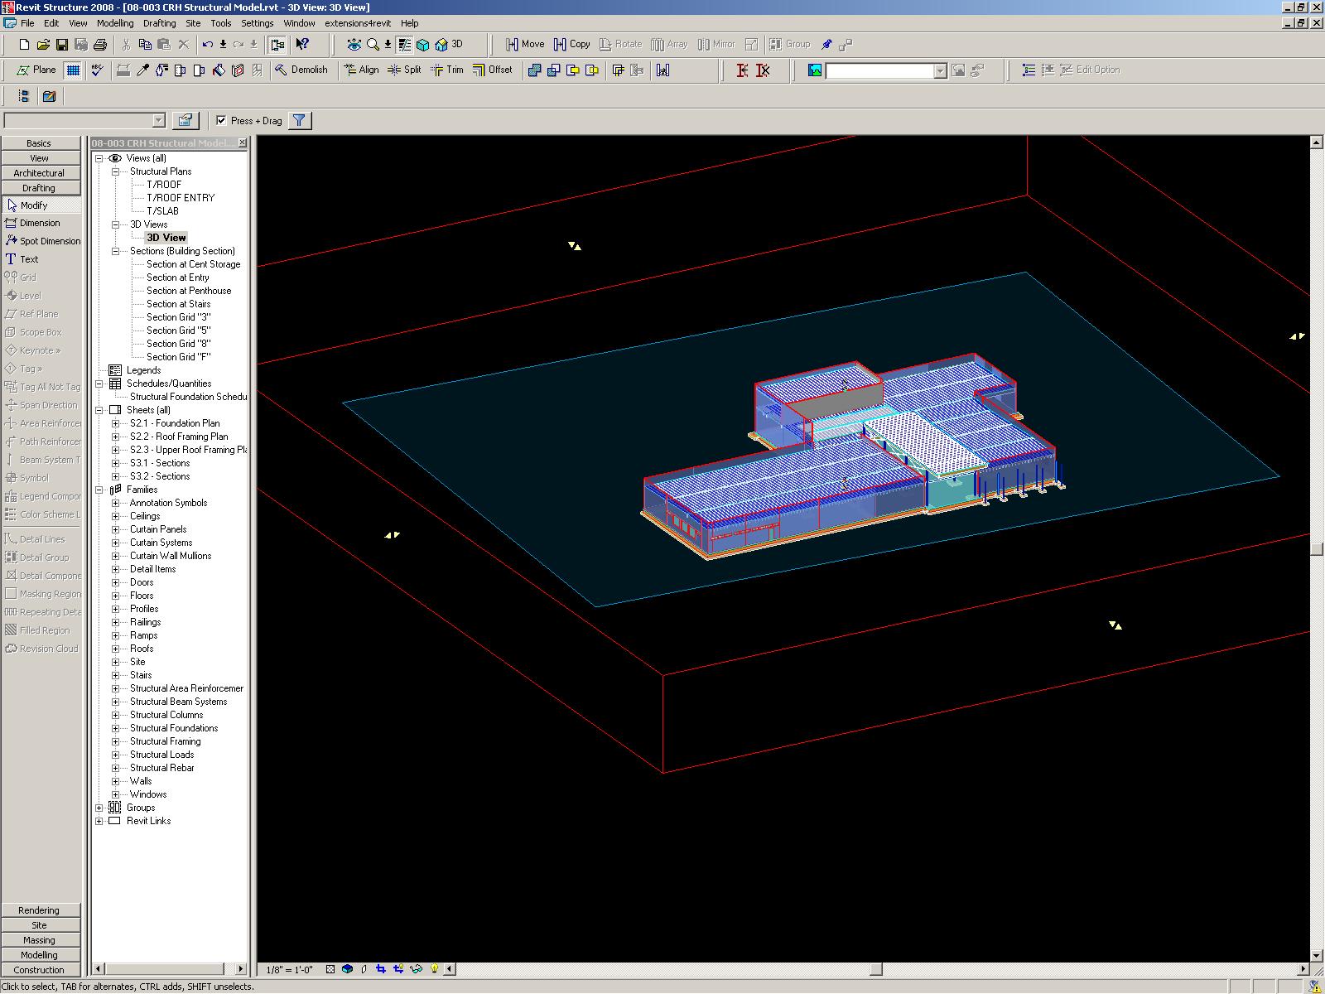This screenshot has width=1325, height=994.
Task: Click the Save disk icon
Action: pyautogui.click(x=62, y=45)
